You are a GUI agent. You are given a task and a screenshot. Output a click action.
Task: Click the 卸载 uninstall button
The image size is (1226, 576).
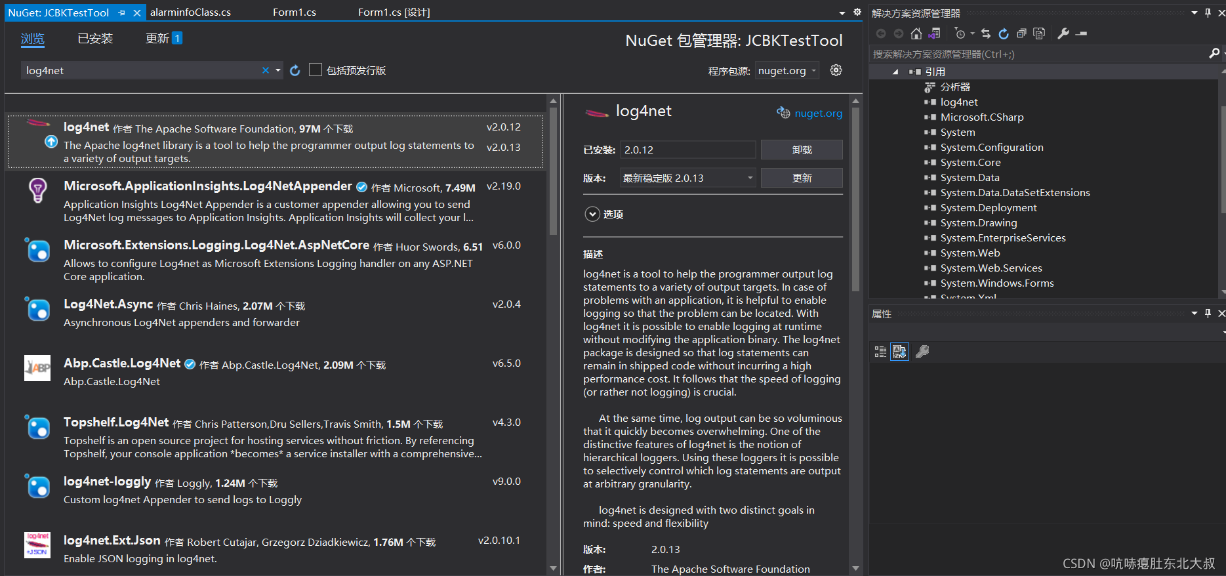coord(802,150)
